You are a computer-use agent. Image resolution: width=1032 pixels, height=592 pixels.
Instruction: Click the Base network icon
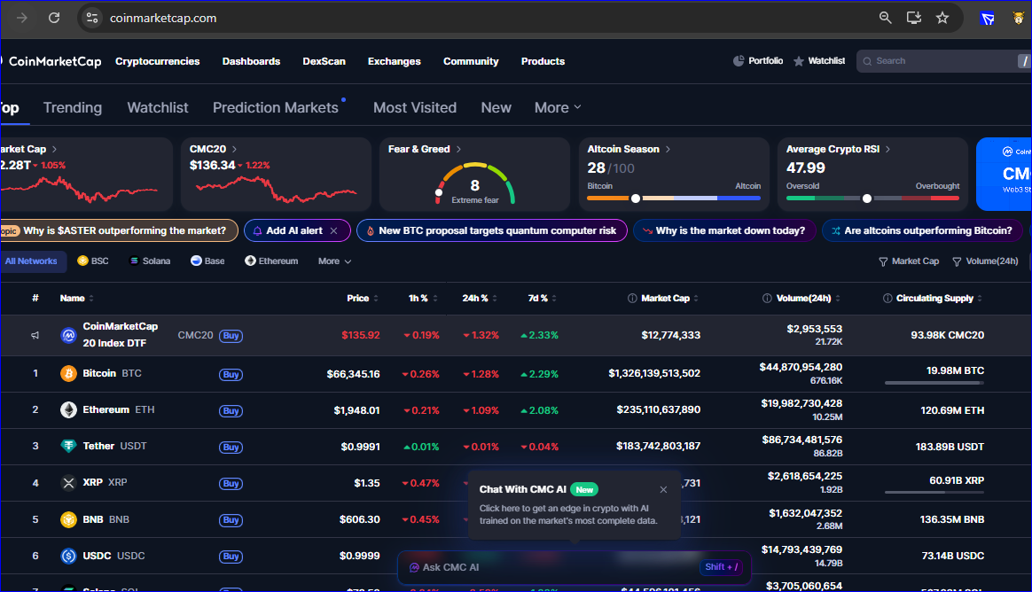click(196, 261)
